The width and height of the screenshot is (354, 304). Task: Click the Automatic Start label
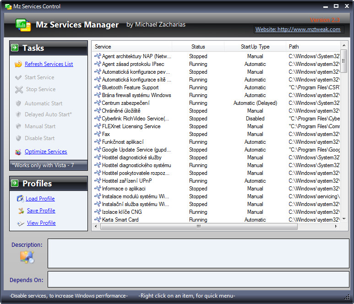[44, 103]
